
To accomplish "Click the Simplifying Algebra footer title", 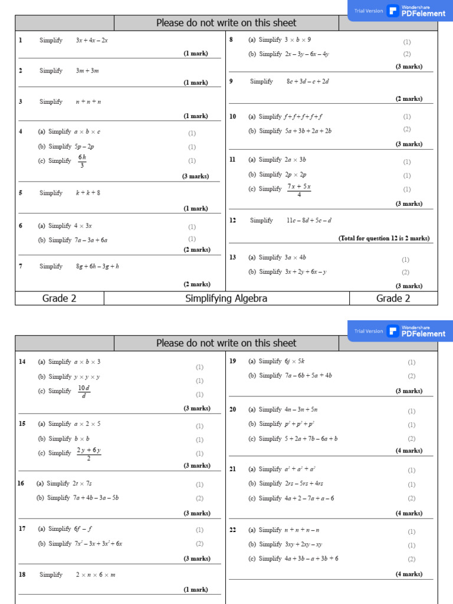I will click(226, 298).
